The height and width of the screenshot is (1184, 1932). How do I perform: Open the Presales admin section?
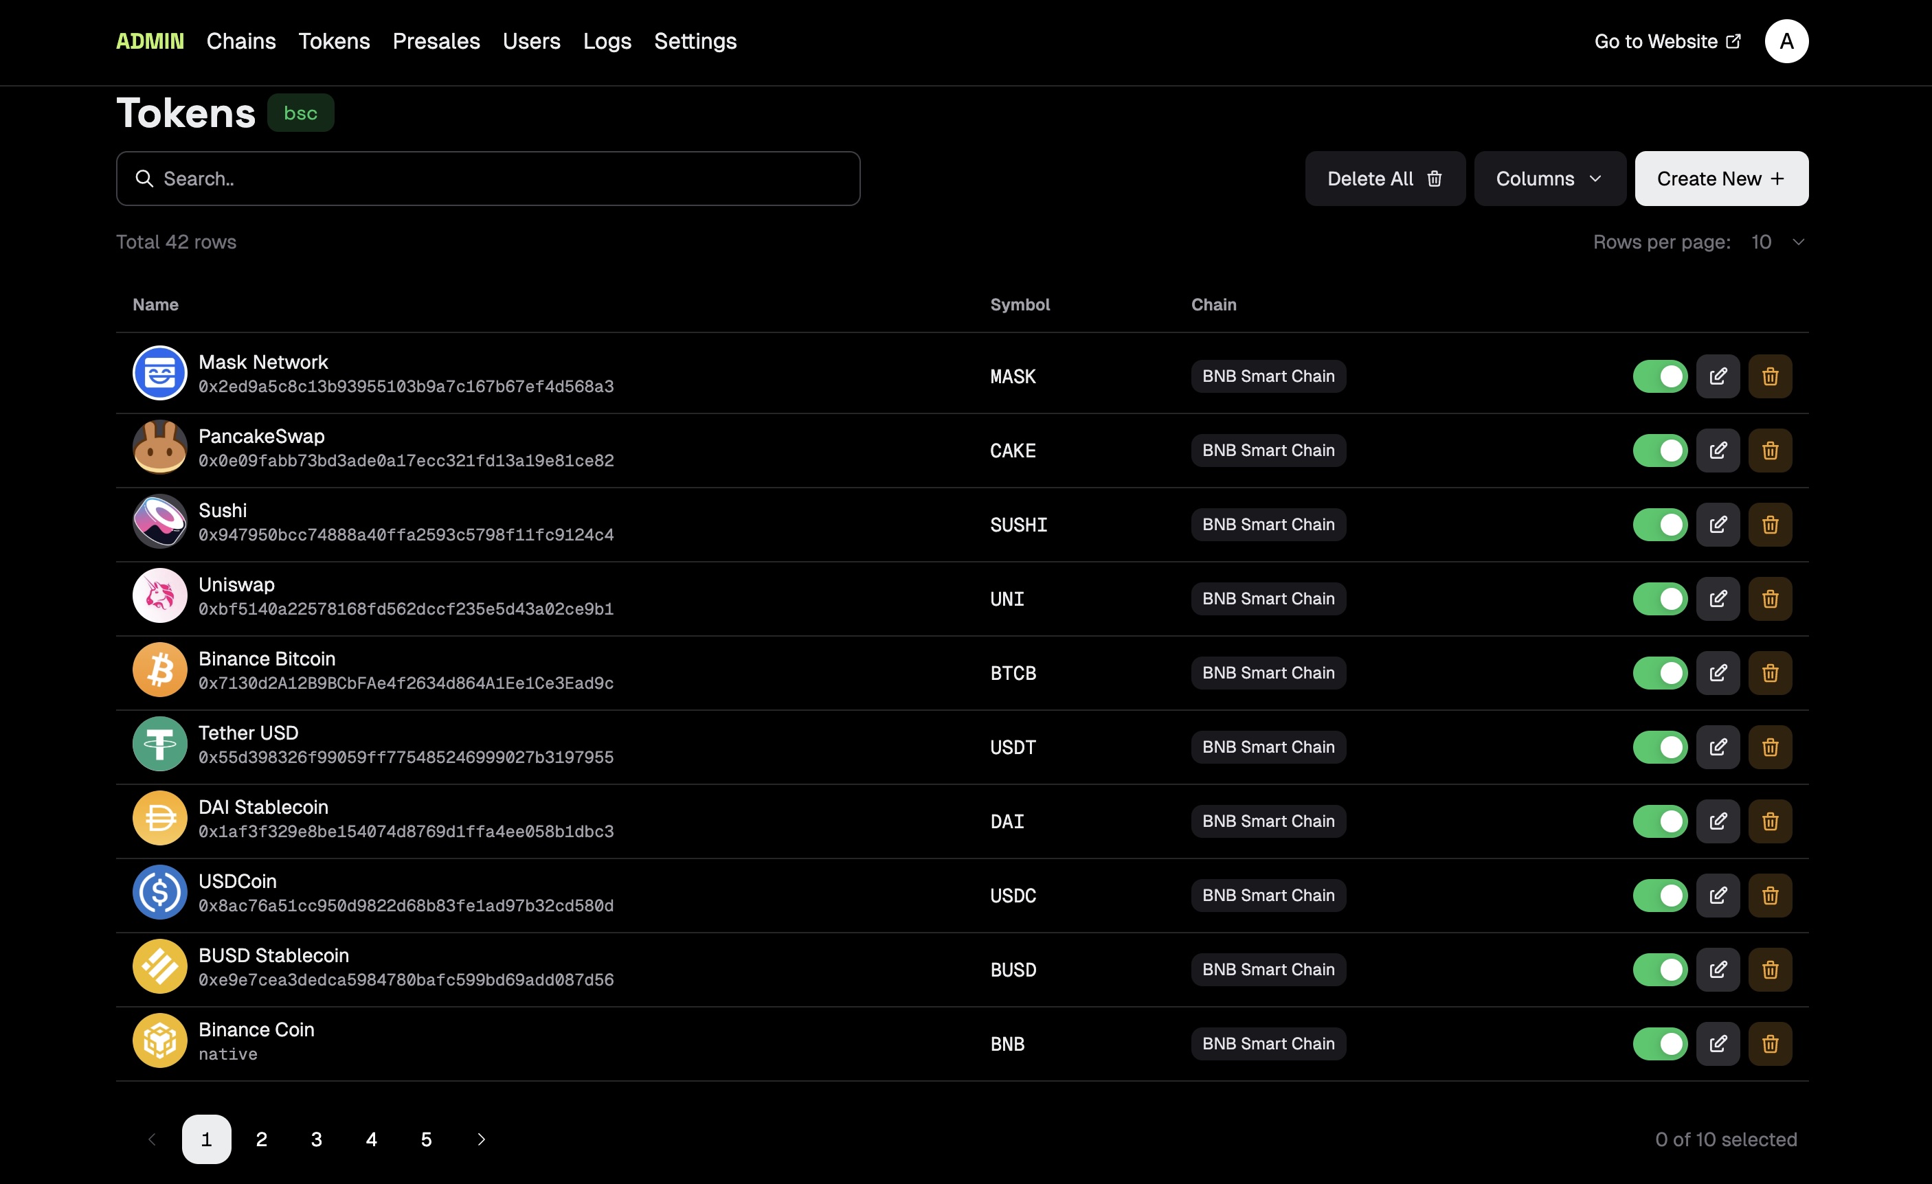[x=436, y=41]
